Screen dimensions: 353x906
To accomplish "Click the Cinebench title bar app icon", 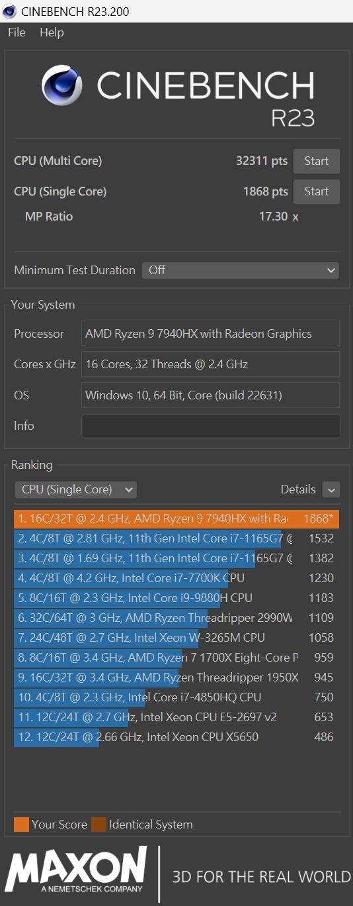I will pyautogui.click(x=10, y=11).
